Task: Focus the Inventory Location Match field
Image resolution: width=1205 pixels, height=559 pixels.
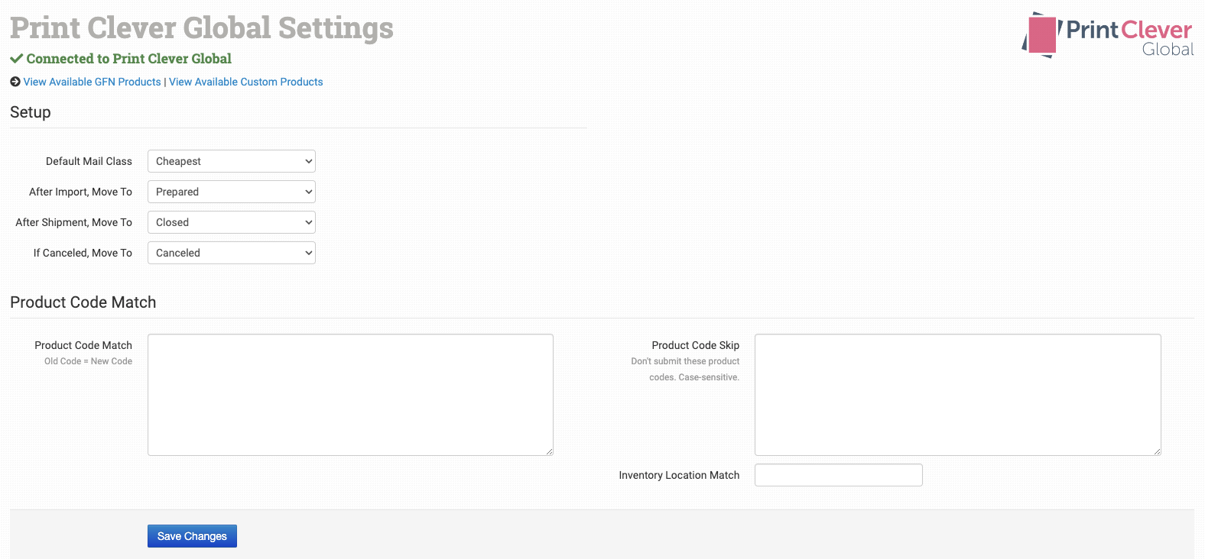Action: click(x=838, y=475)
